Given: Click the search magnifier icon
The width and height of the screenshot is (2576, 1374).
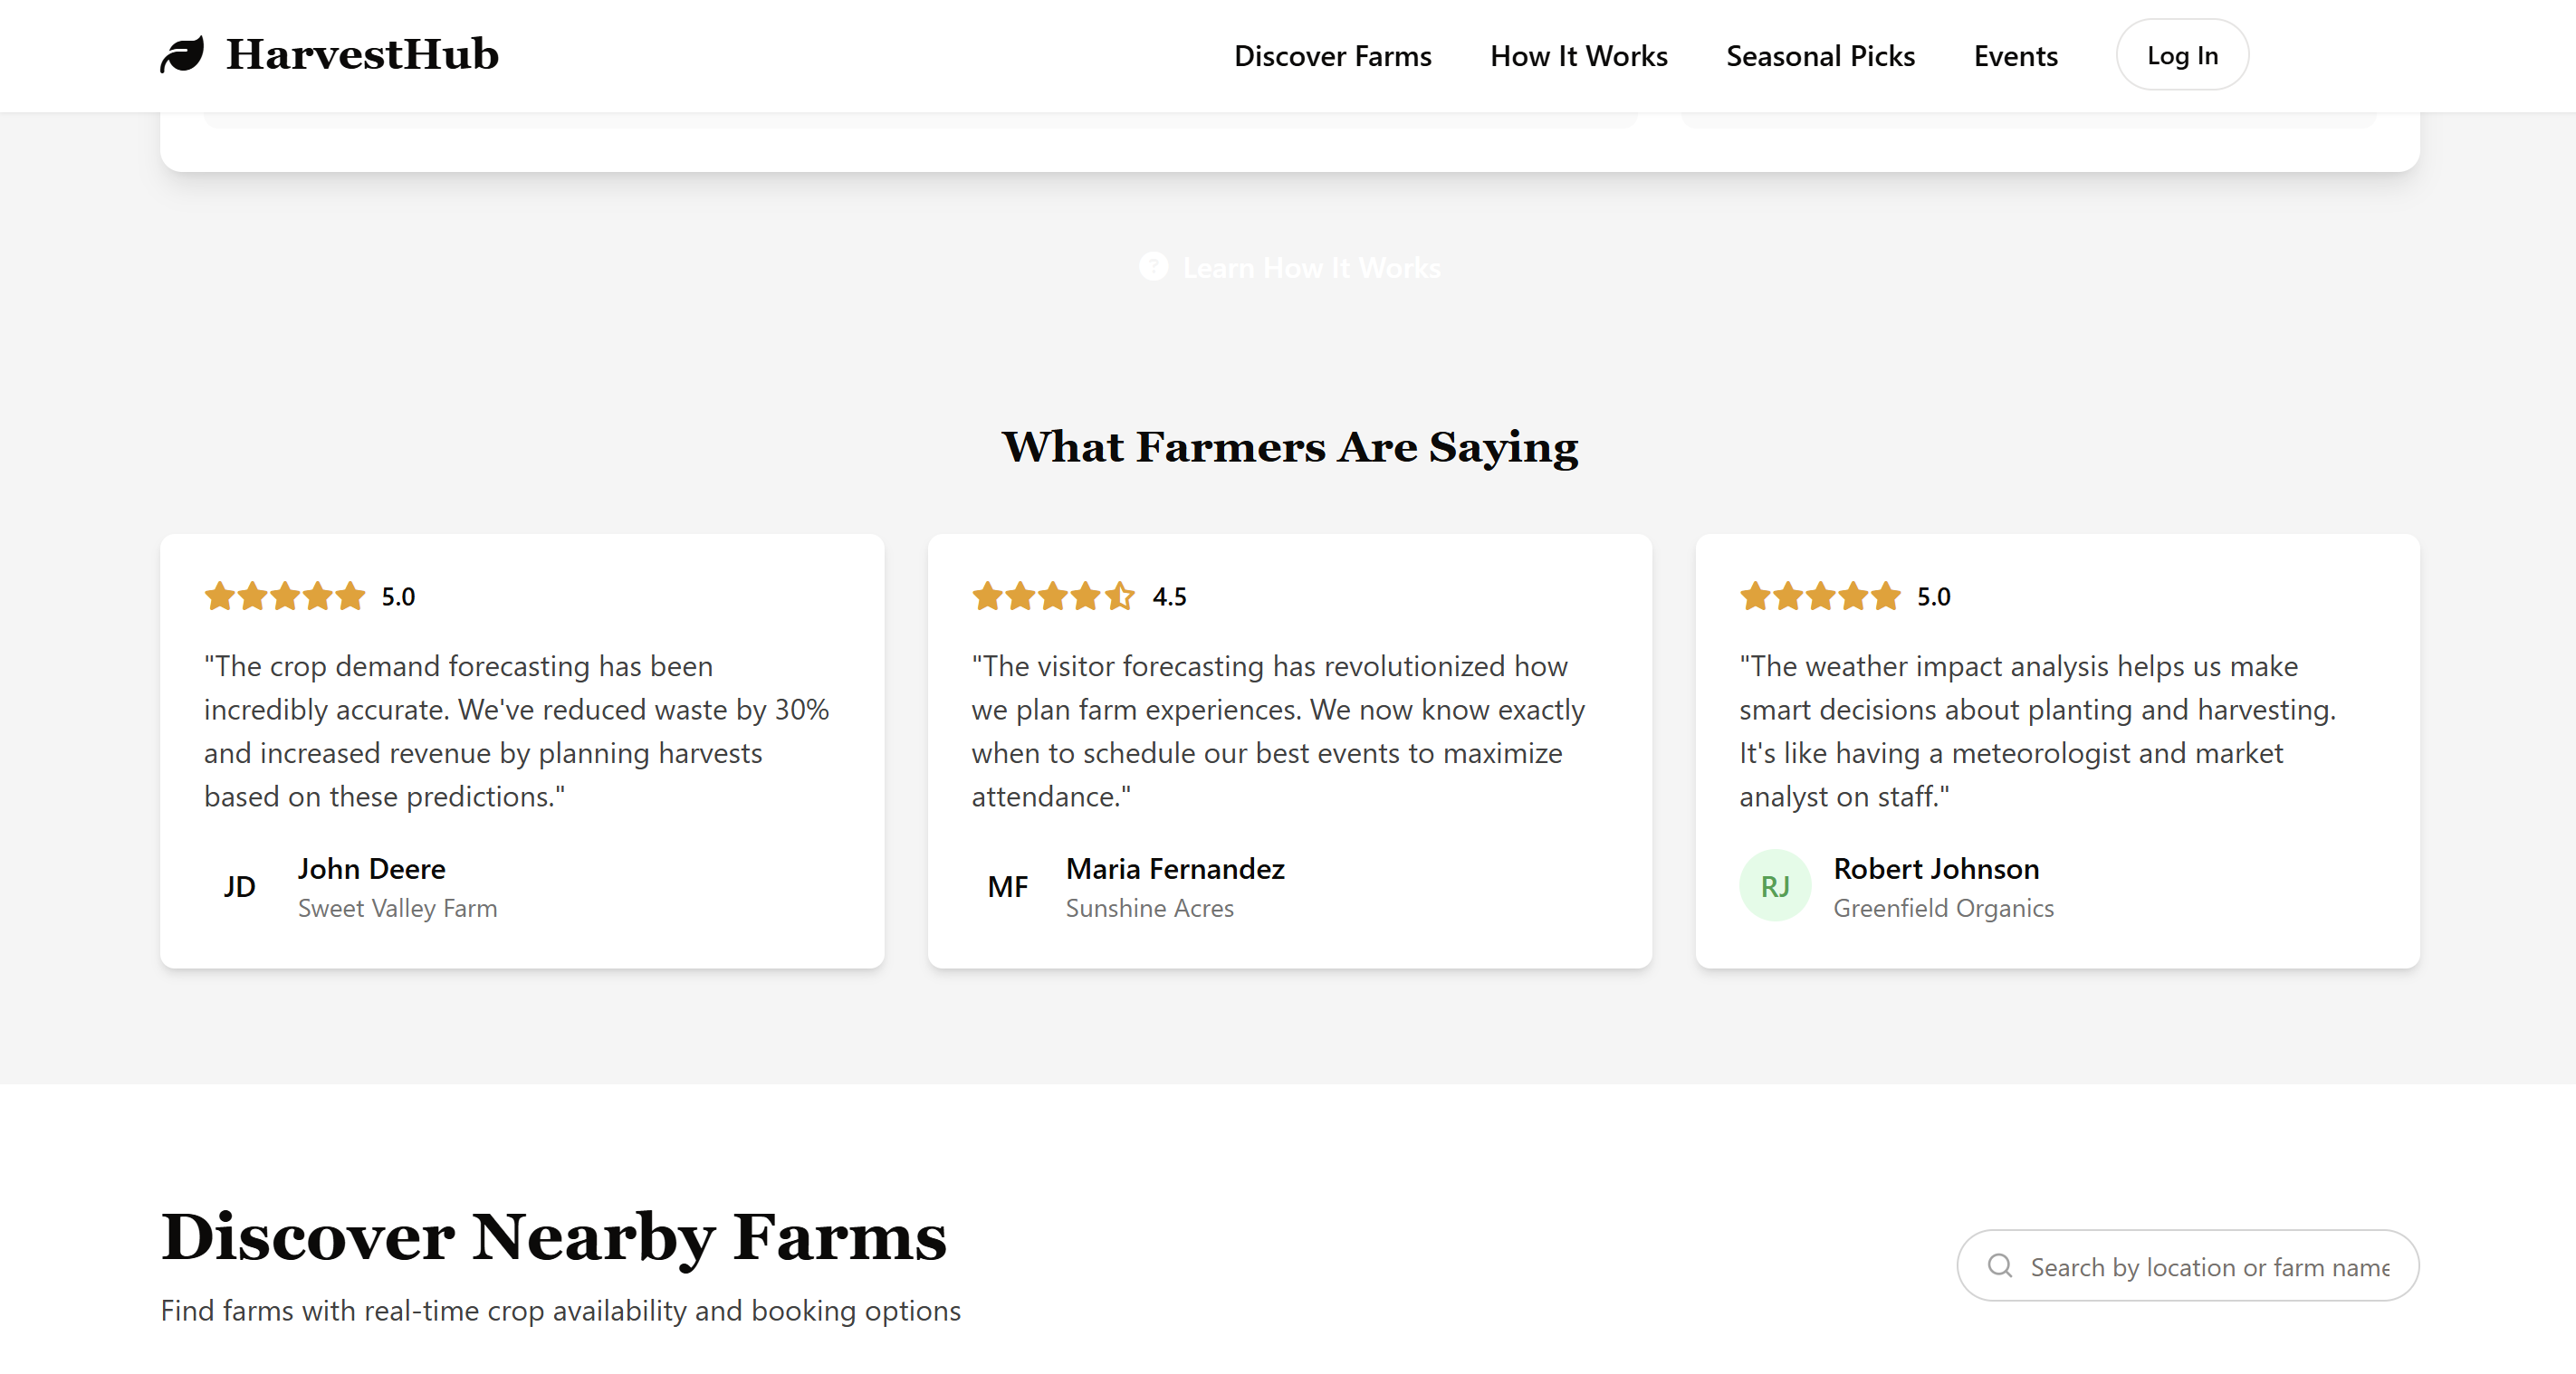Looking at the screenshot, I should [1999, 1265].
